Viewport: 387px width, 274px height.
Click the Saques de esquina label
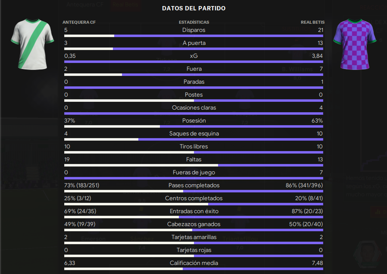(194, 134)
